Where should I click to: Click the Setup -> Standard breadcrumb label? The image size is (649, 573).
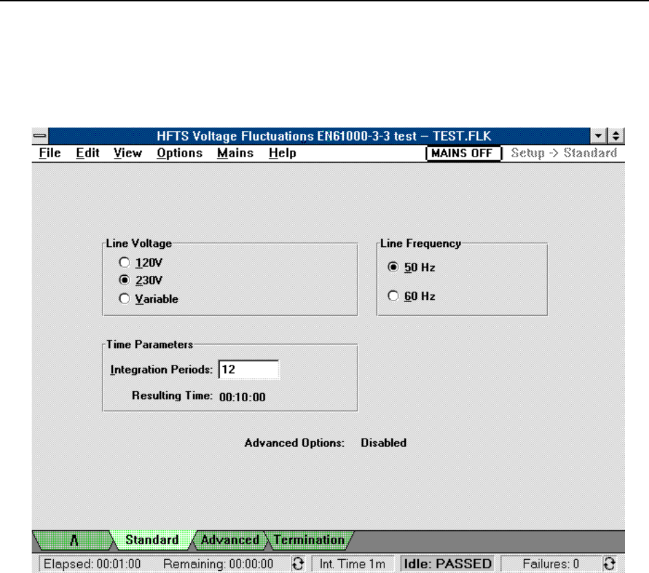[x=564, y=153]
